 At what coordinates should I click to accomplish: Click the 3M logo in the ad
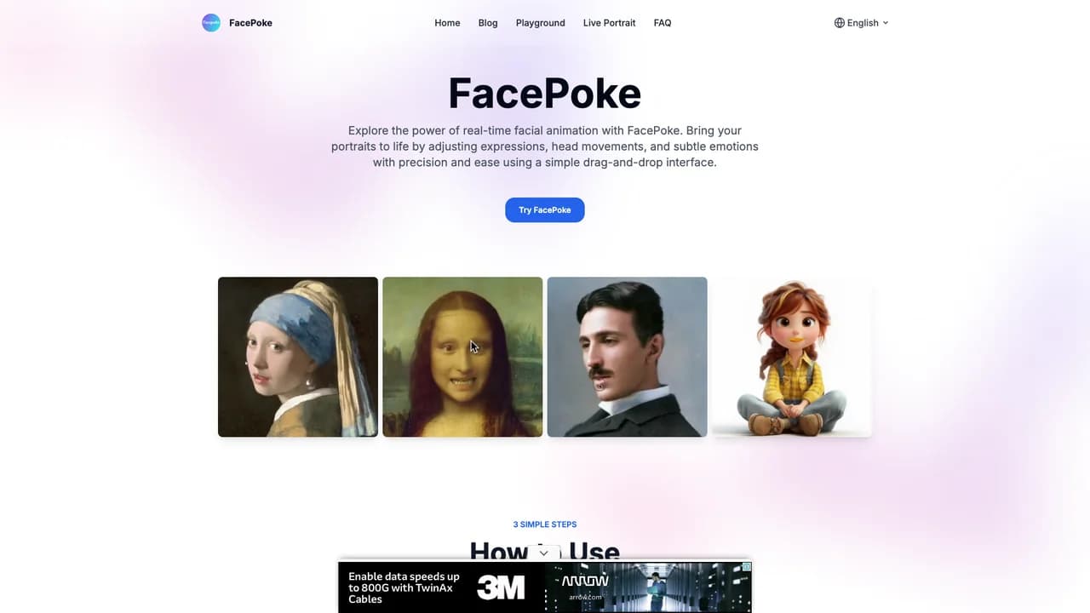click(x=501, y=587)
